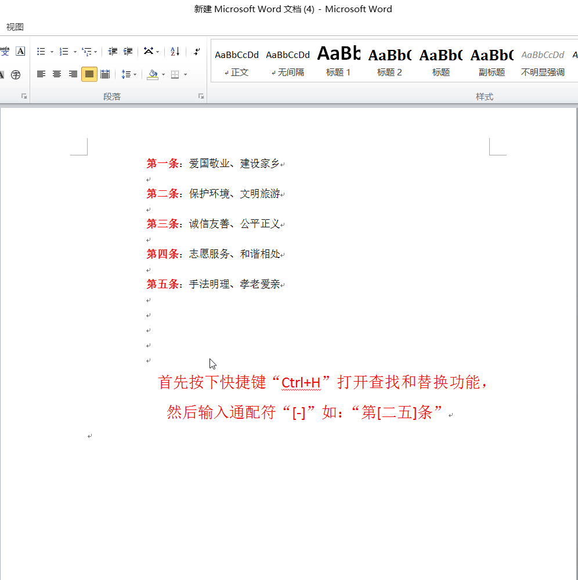This screenshot has width=578, height=580.
Task: Select the multilevel list tool
Action: pyautogui.click(x=86, y=51)
